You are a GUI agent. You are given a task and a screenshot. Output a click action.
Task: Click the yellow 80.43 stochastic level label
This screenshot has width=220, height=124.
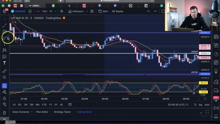tap(203, 83)
